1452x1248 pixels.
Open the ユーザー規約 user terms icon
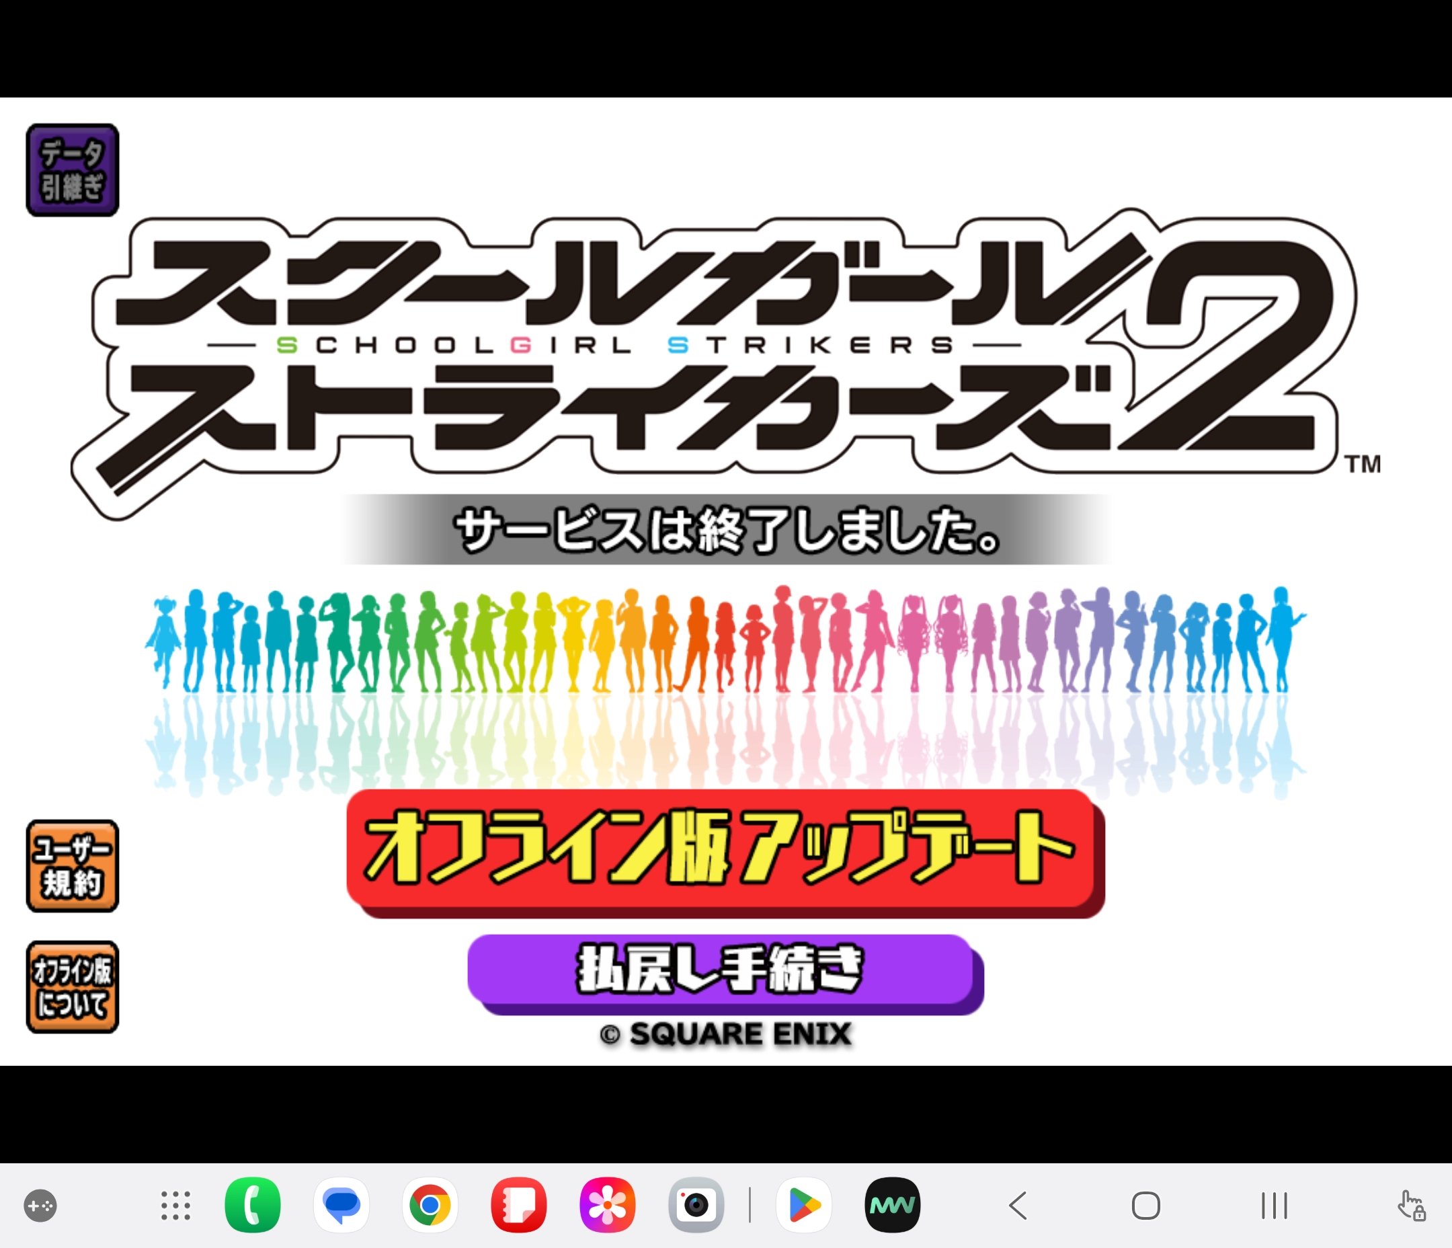click(x=72, y=866)
